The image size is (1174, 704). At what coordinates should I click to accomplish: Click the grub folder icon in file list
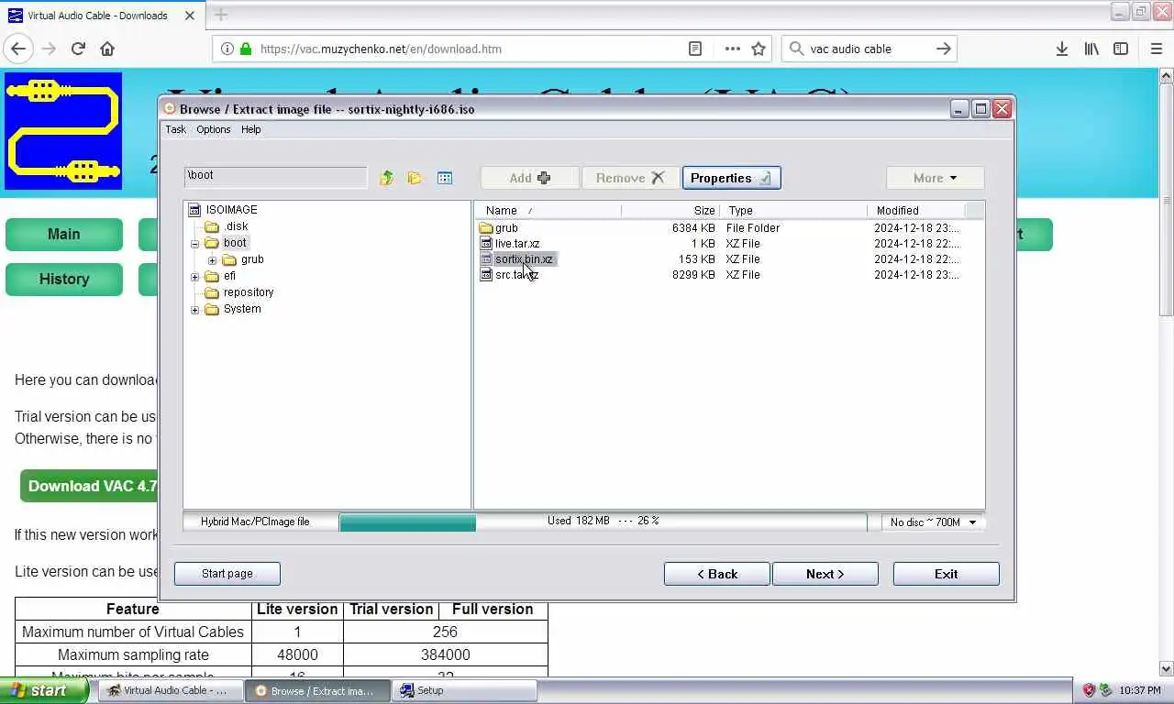pos(486,228)
